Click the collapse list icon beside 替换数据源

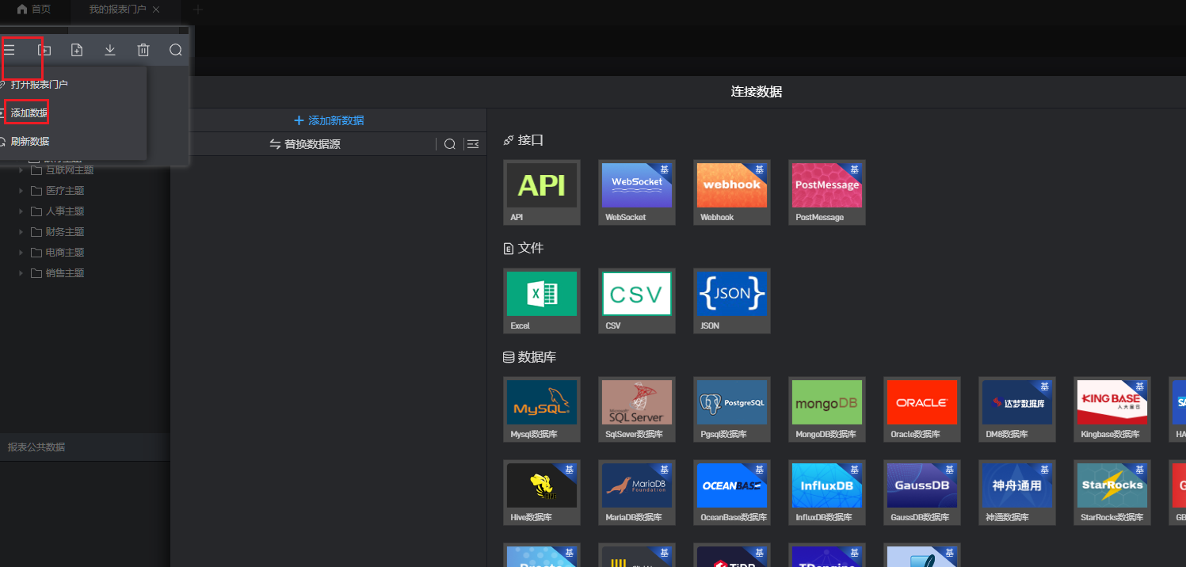click(x=473, y=144)
